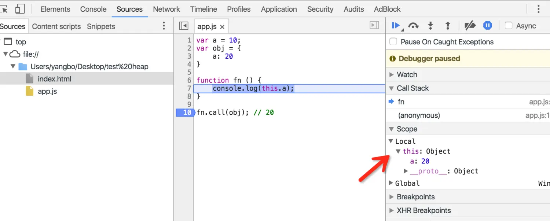Collapse the this: Object entry
This screenshot has height=221, width=550.
398,151
